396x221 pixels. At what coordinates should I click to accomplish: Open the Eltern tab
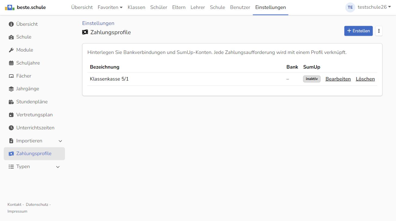pyautogui.click(x=179, y=7)
